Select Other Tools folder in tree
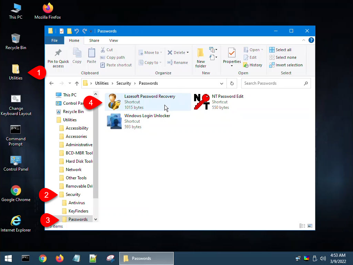 73,178
